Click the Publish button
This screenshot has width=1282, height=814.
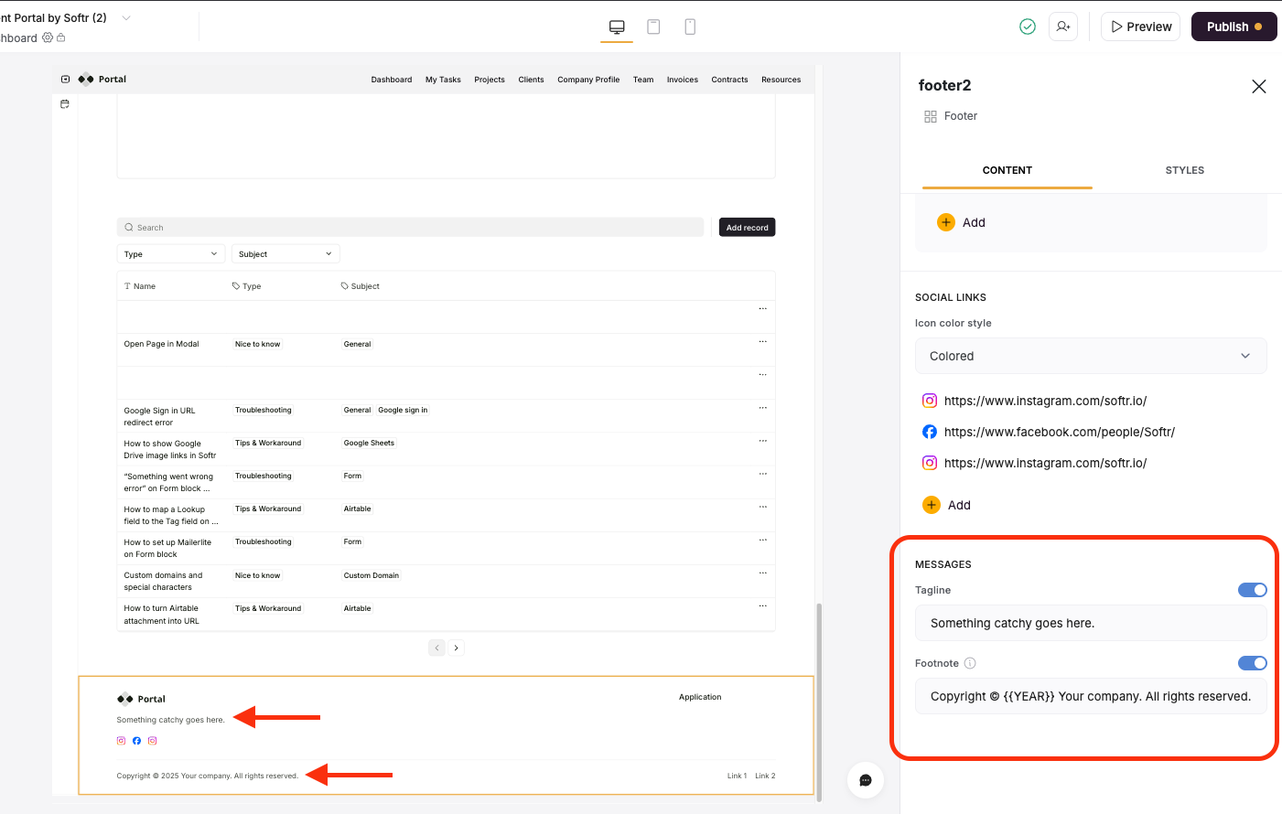pyautogui.click(x=1234, y=27)
